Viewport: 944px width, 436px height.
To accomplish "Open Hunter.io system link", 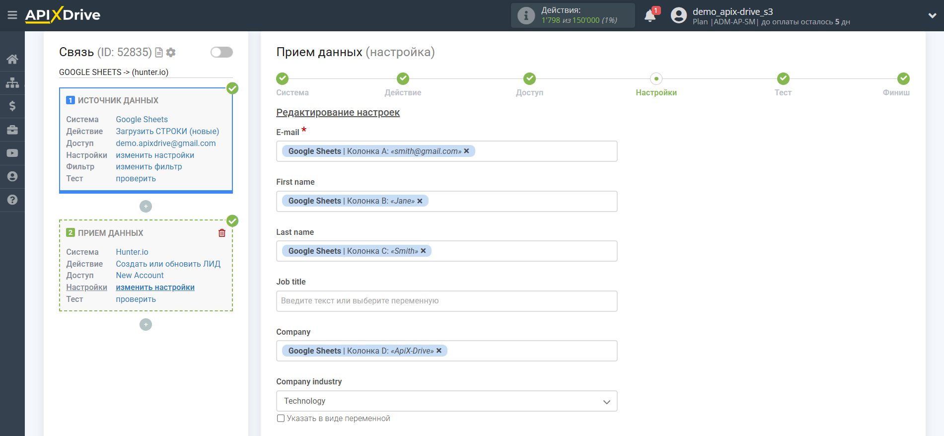I will [132, 252].
